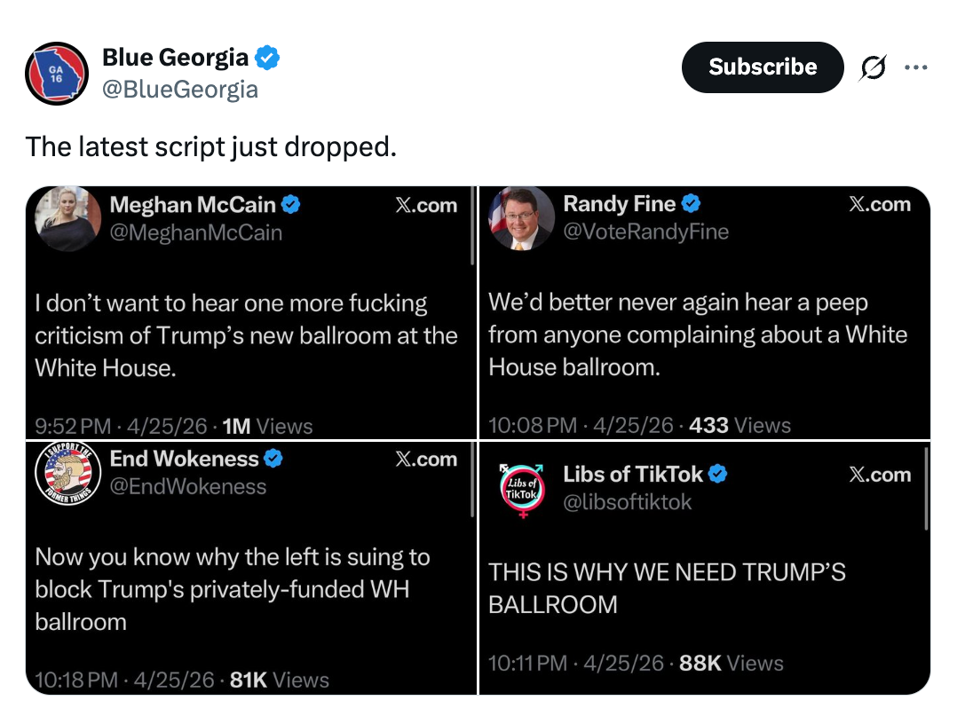Click the Blue Georgia verified badge
This screenshot has height=708, width=957.
(267, 59)
